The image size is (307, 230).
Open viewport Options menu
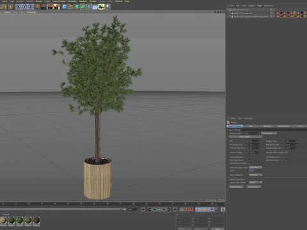click(7, 12)
